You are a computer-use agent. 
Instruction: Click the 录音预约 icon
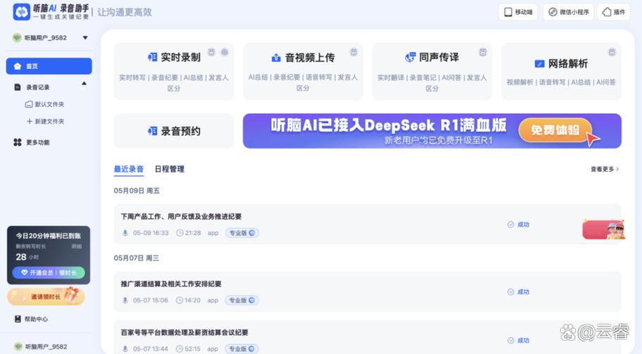click(x=152, y=131)
